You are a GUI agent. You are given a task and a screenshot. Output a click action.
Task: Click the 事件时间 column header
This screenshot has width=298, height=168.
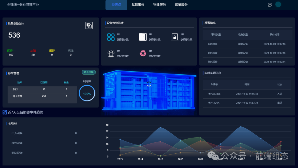275,35
